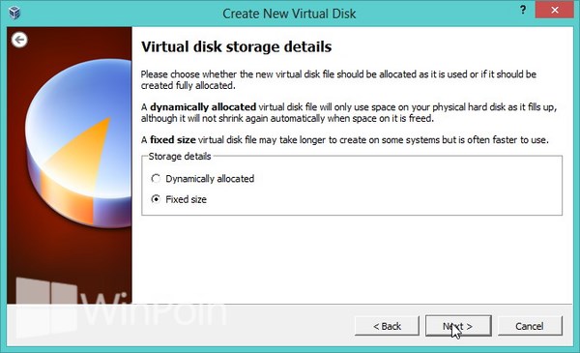Open help with the question mark icon
Viewport: 580px width, 353px height.
pos(523,10)
